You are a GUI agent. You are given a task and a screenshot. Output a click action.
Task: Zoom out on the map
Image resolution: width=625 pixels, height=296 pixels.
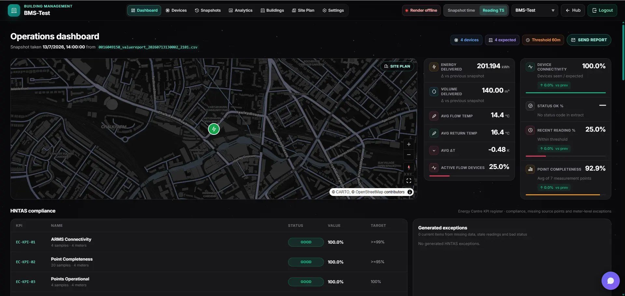point(409,155)
